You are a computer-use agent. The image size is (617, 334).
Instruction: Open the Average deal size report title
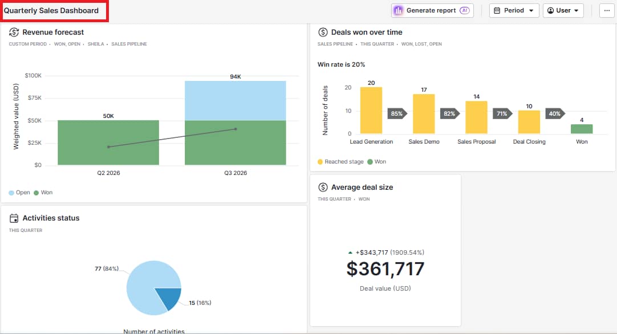[x=362, y=188]
